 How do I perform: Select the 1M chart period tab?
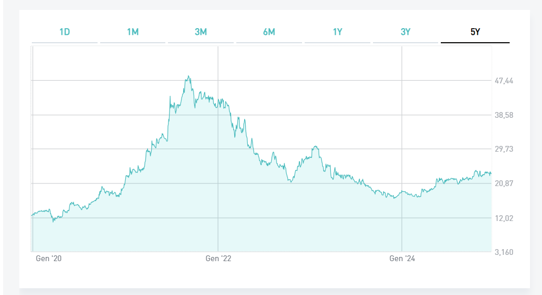[133, 32]
